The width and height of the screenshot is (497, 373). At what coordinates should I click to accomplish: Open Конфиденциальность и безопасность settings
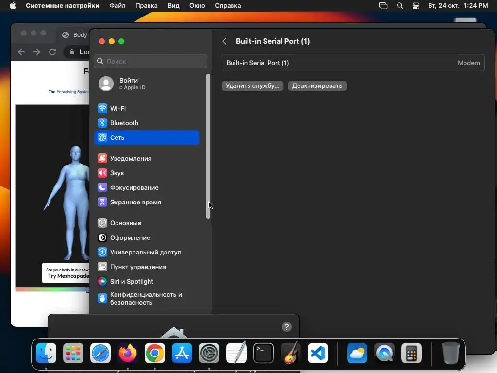tap(147, 299)
